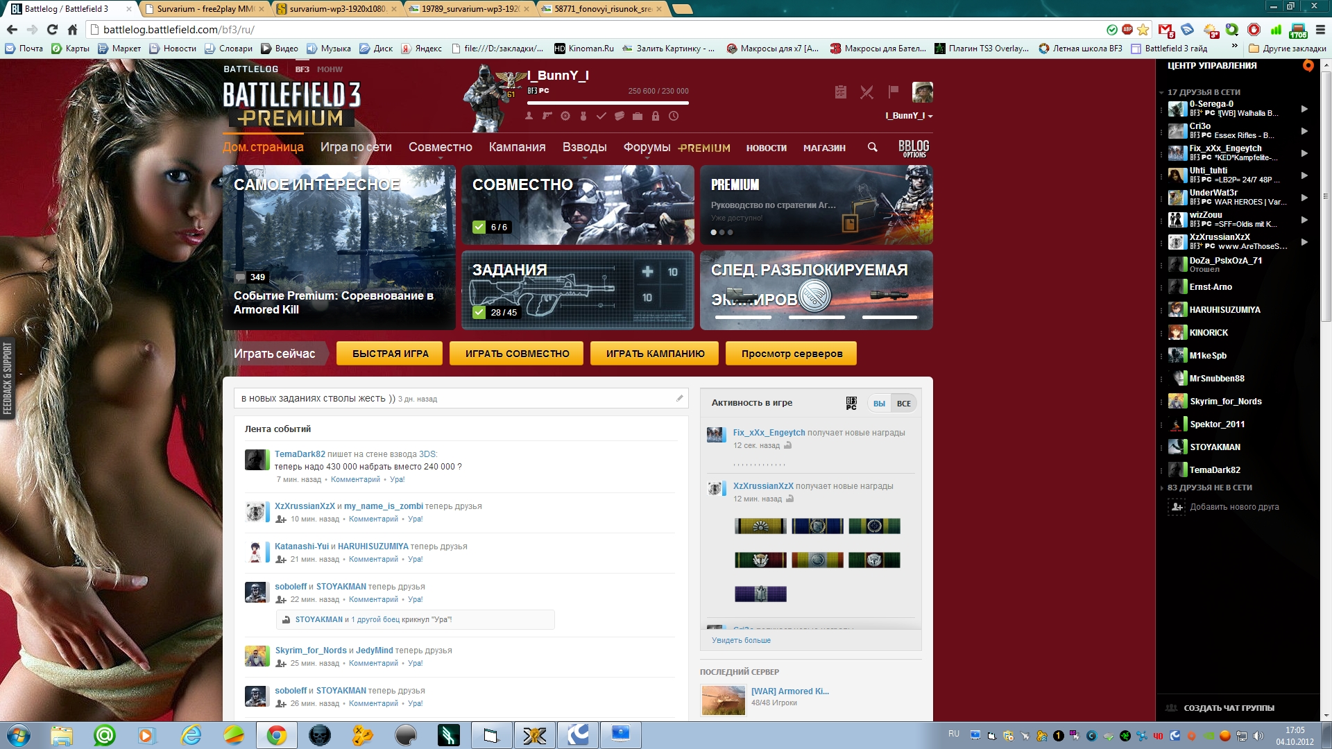
Task: Expand Совместно navigation dropdown
Action: point(440,148)
